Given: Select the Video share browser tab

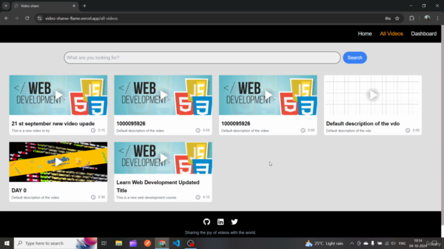Looking at the screenshot, I should pyautogui.click(x=45, y=6).
